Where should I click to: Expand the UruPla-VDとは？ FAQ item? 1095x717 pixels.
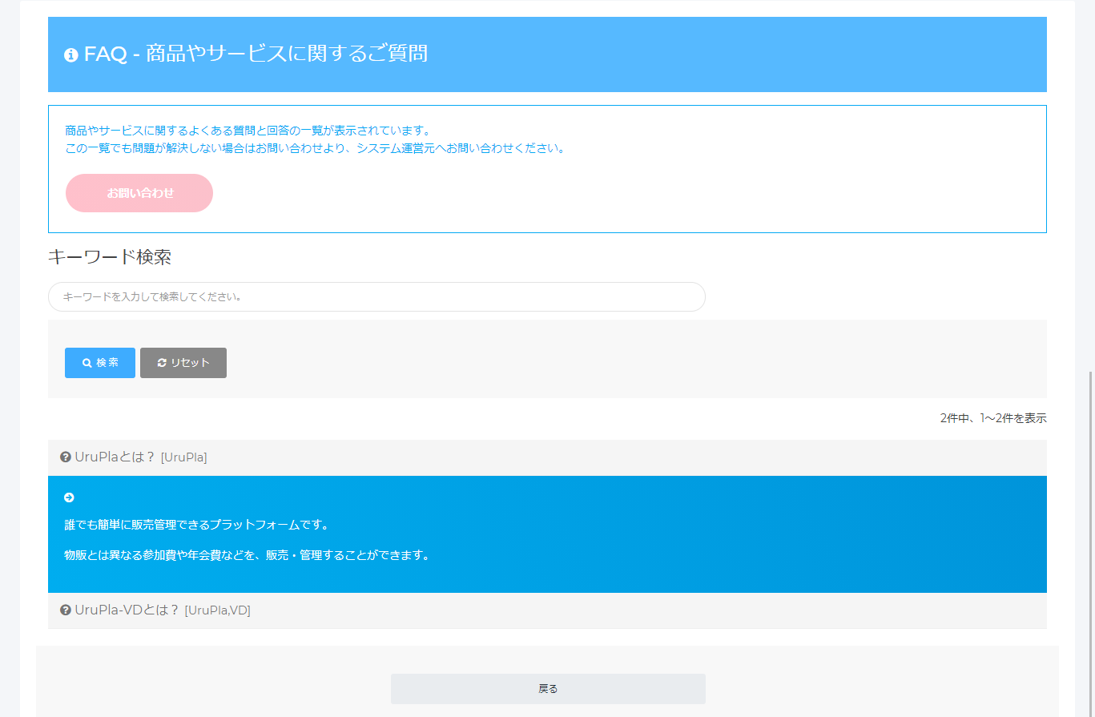click(x=547, y=610)
